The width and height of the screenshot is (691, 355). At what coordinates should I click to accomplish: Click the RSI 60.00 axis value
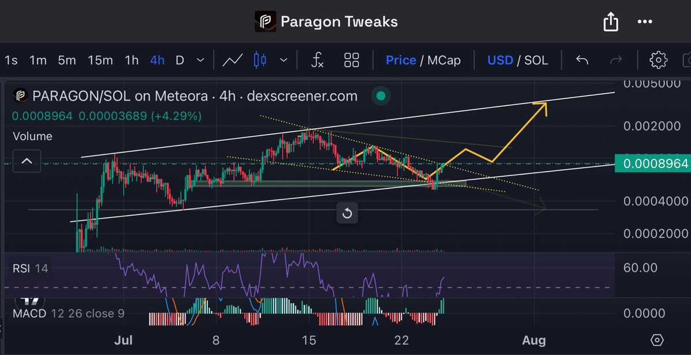(640, 268)
